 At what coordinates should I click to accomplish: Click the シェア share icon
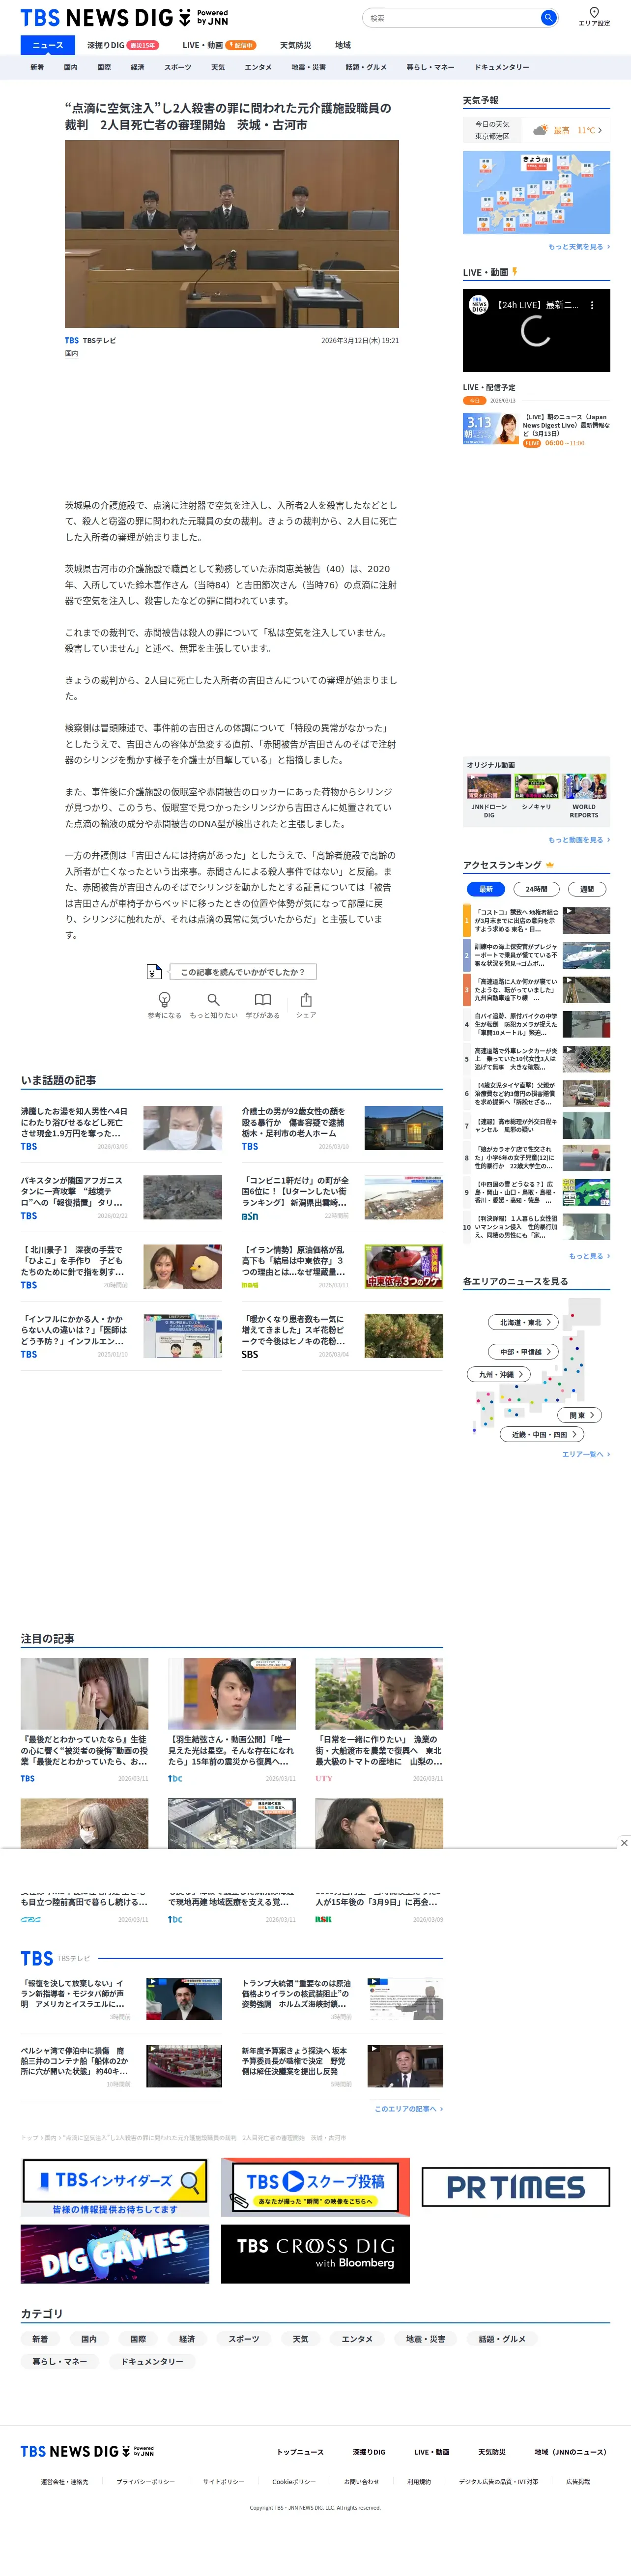[x=306, y=1000]
